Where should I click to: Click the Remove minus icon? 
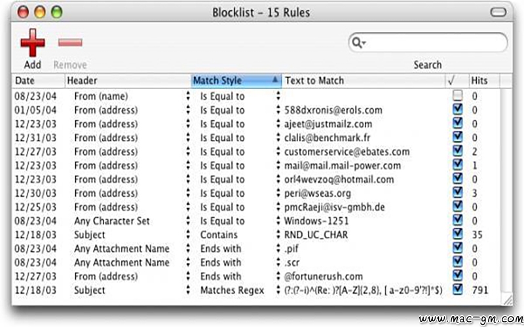point(70,43)
